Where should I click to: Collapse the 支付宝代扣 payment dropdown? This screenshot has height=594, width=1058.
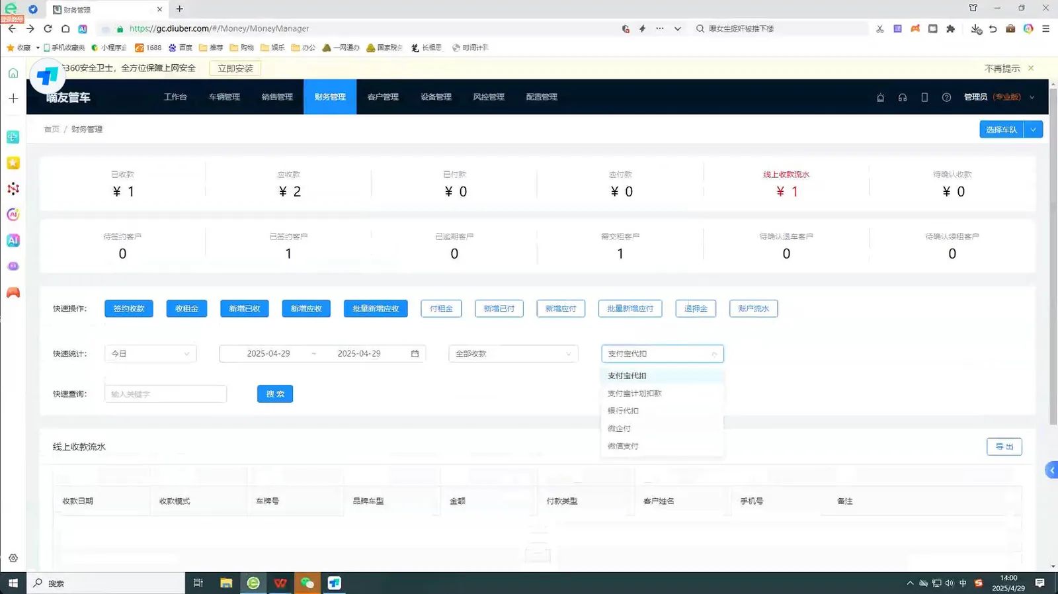pyautogui.click(x=663, y=354)
